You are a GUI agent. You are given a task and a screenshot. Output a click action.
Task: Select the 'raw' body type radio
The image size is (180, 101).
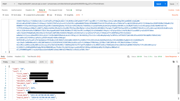(48, 15)
